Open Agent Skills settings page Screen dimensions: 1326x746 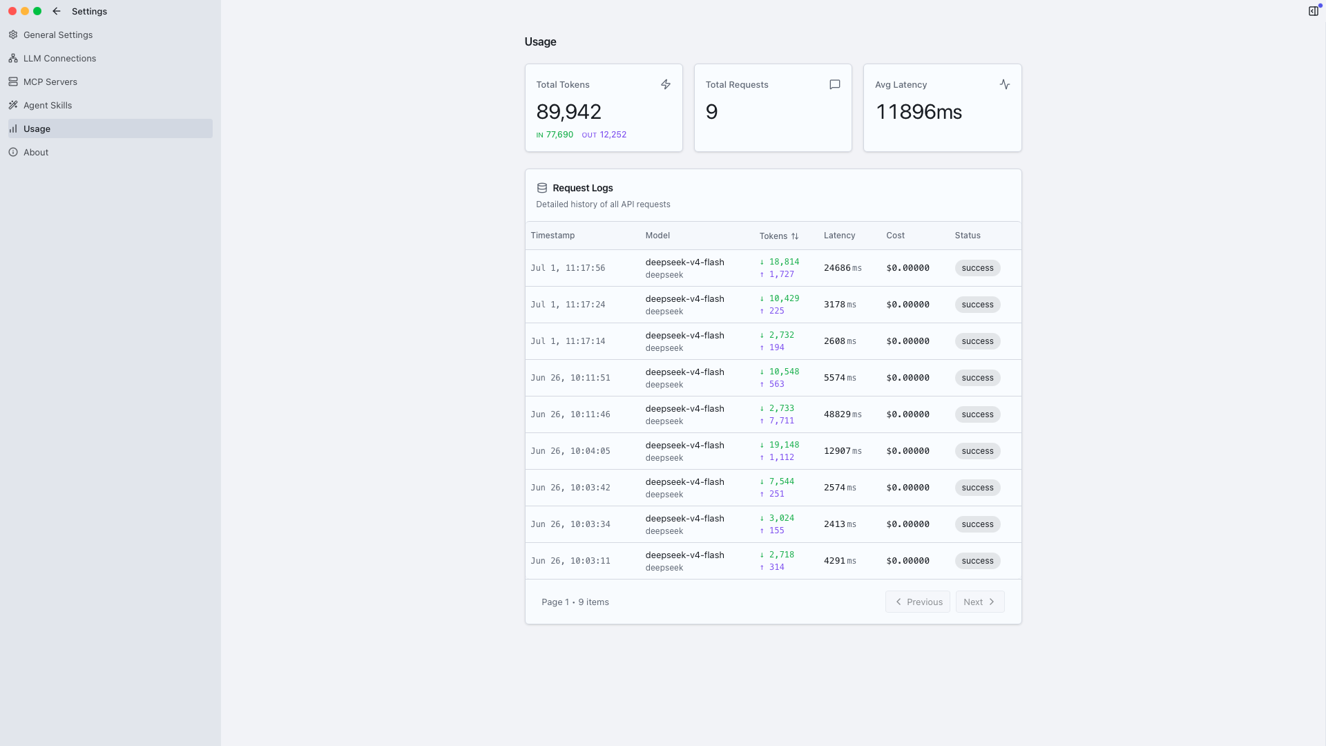[x=110, y=105]
